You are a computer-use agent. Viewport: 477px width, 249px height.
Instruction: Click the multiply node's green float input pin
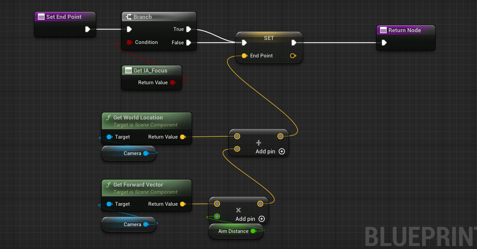(x=217, y=216)
